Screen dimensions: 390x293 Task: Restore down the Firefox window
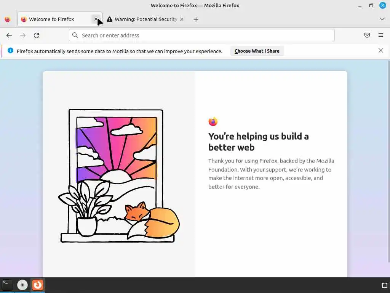pos(371,5)
